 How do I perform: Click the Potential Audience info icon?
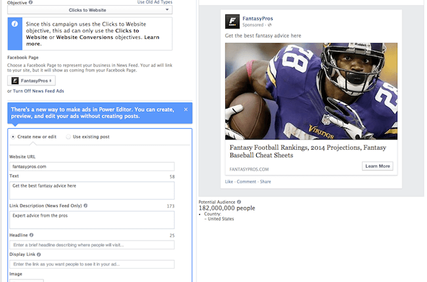click(x=238, y=202)
